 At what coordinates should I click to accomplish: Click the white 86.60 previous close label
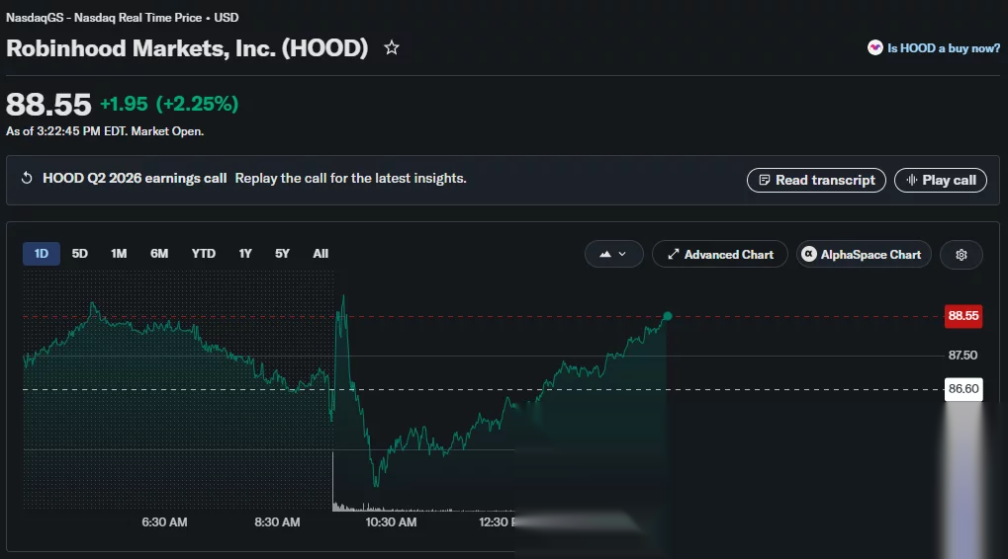click(x=963, y=389)
